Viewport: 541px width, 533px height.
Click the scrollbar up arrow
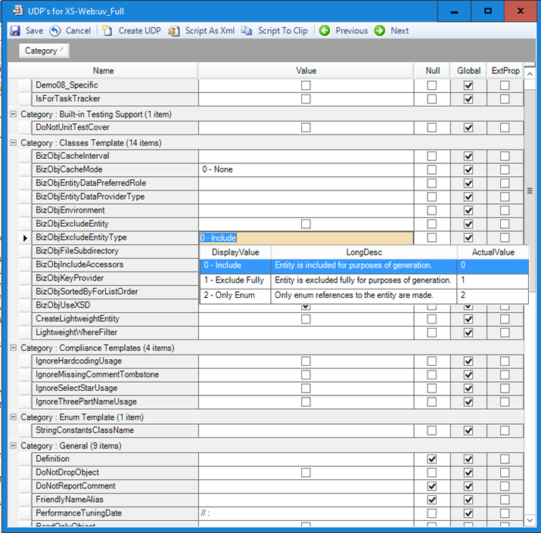[x=530, y=74]
